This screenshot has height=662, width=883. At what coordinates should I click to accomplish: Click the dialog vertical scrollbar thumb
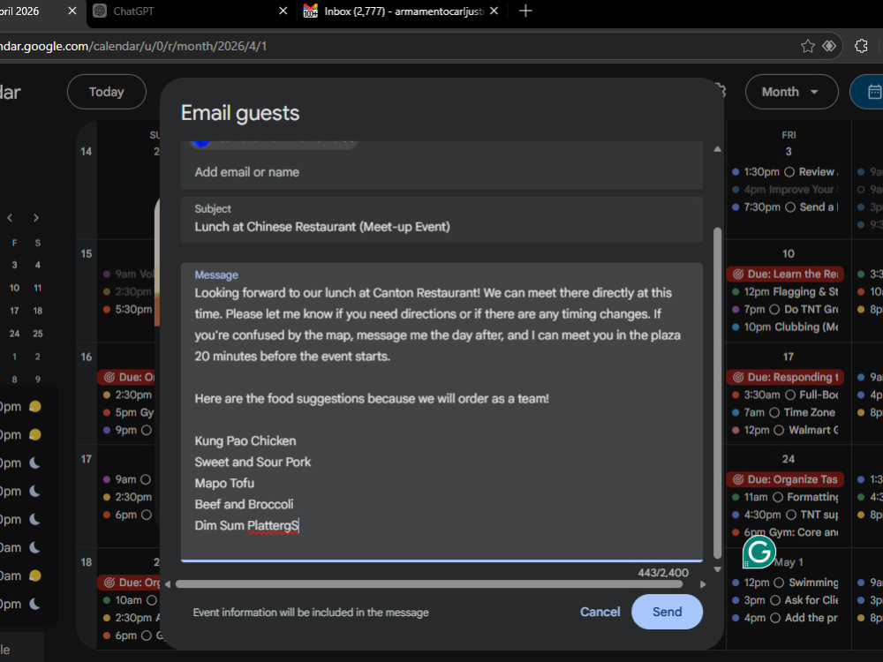coord(717,393)
